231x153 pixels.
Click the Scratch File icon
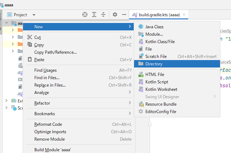(141, 56)
